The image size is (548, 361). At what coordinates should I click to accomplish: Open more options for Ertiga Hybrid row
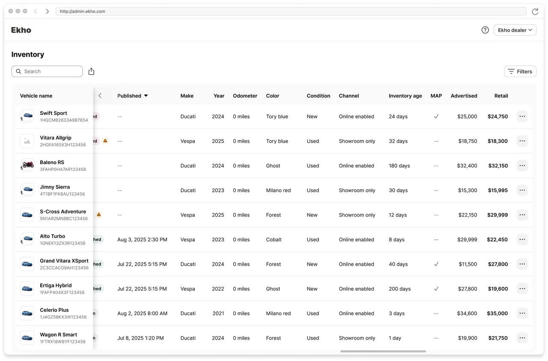(522, 289)
